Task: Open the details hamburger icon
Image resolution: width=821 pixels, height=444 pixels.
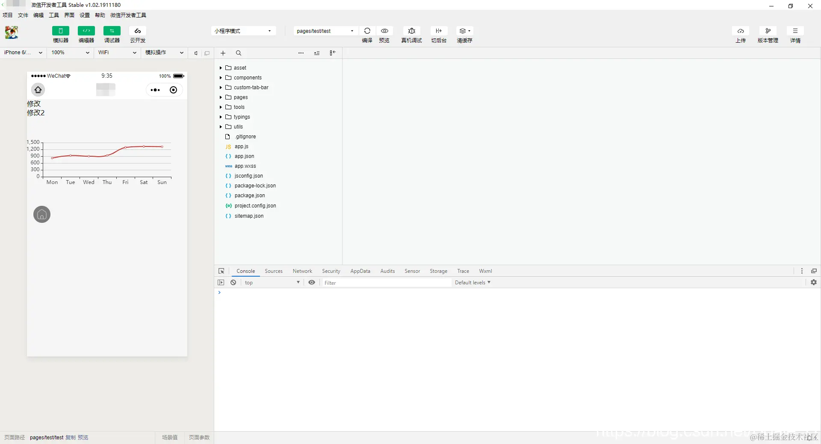Action: tap(795, 31)
